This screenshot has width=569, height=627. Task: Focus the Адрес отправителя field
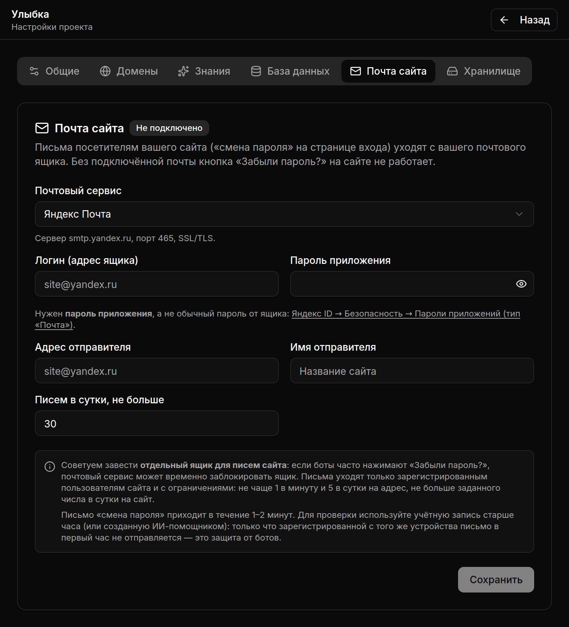(x=157, y=371)
